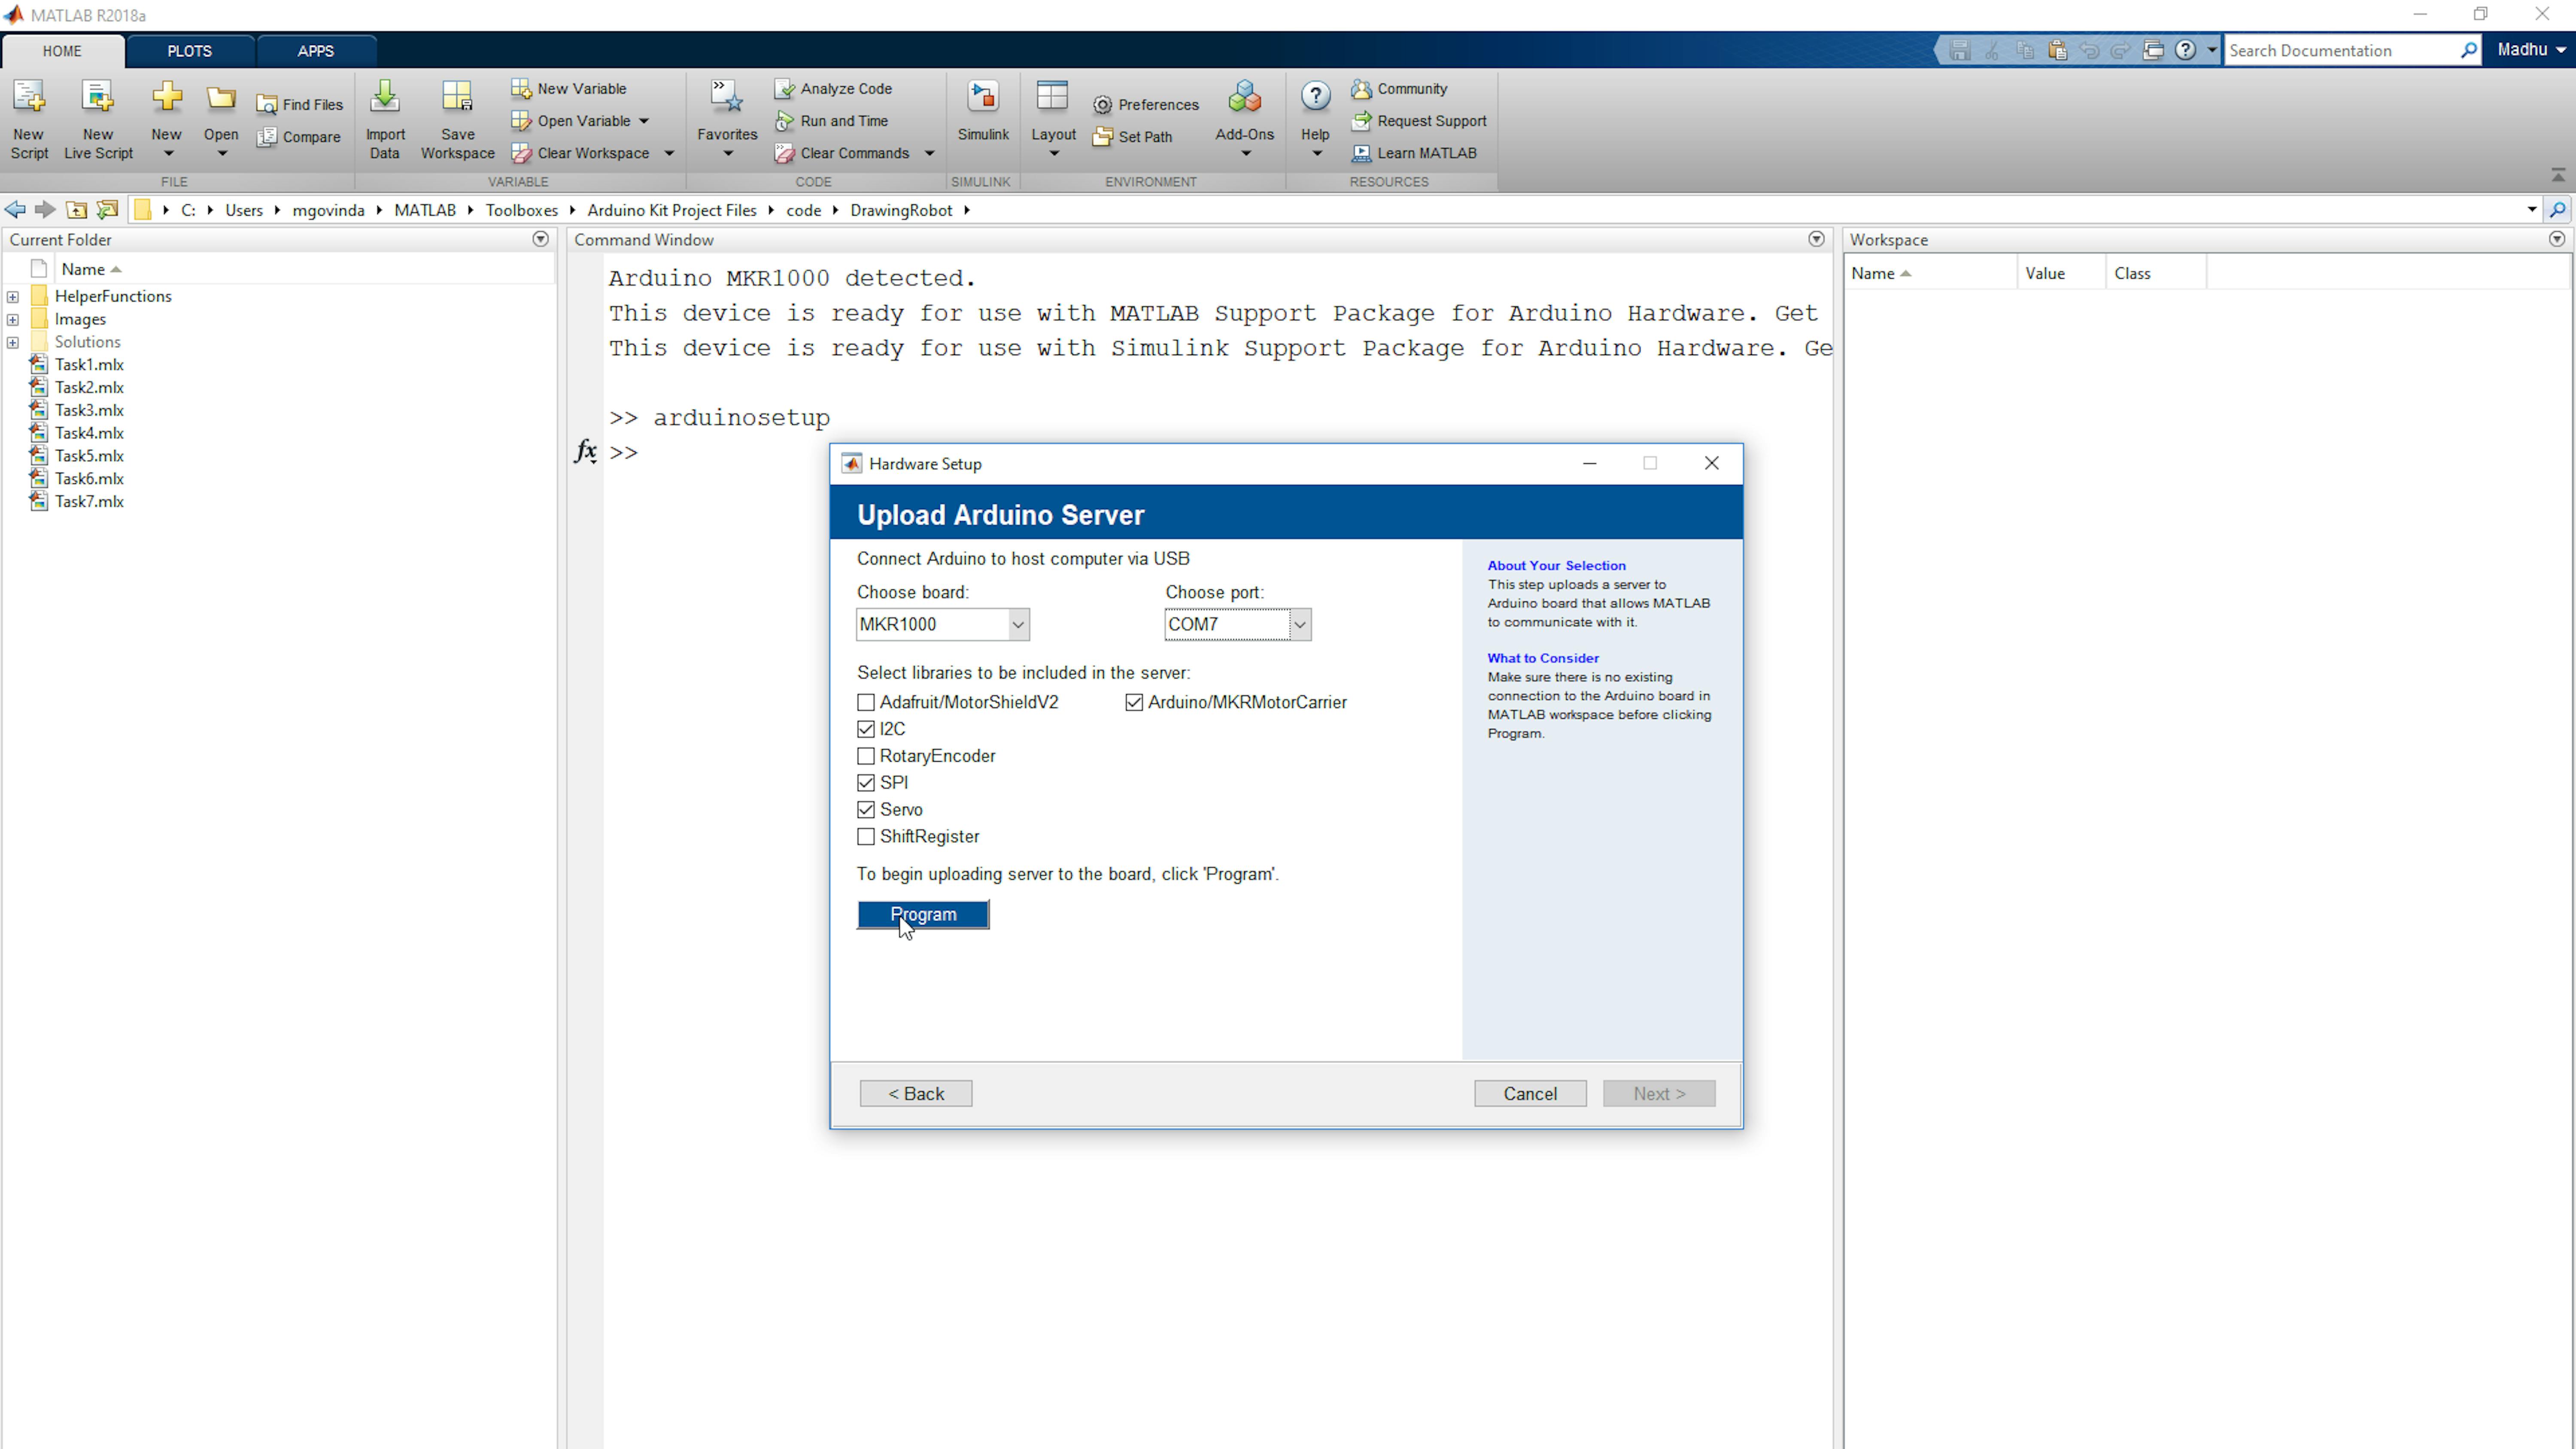Viewport: 2576px width, 1449px height.
Task: Click the New Script icon
Action: click(29, 97)
